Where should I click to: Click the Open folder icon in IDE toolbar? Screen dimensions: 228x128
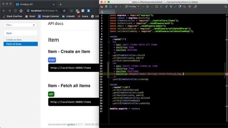(x=102, y=7)
